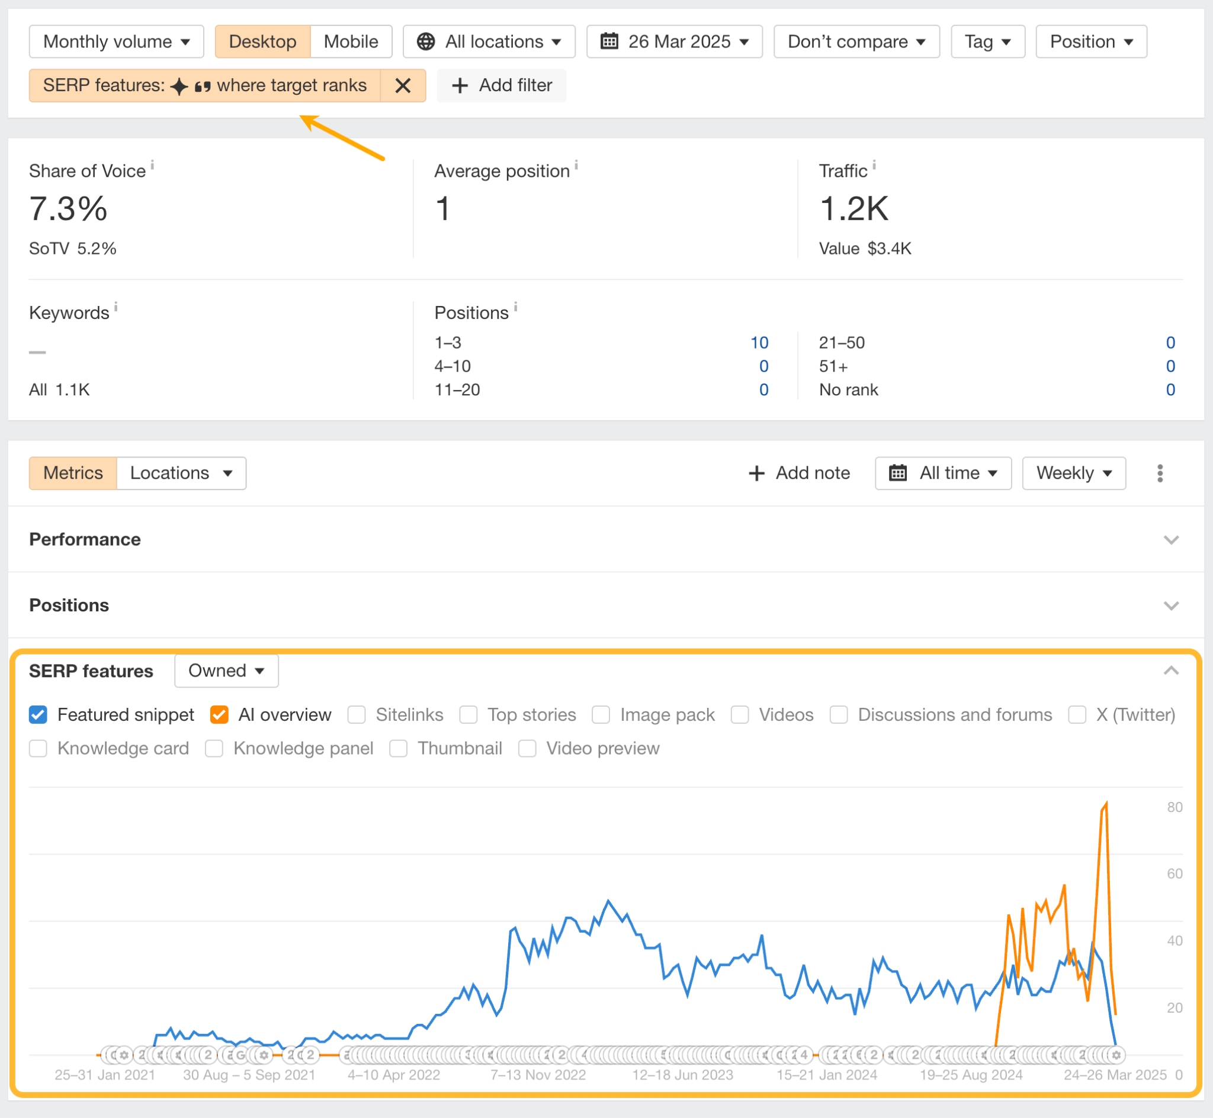
Task: Click the info icon next to Keywords
Action: (x=117, y=306)
